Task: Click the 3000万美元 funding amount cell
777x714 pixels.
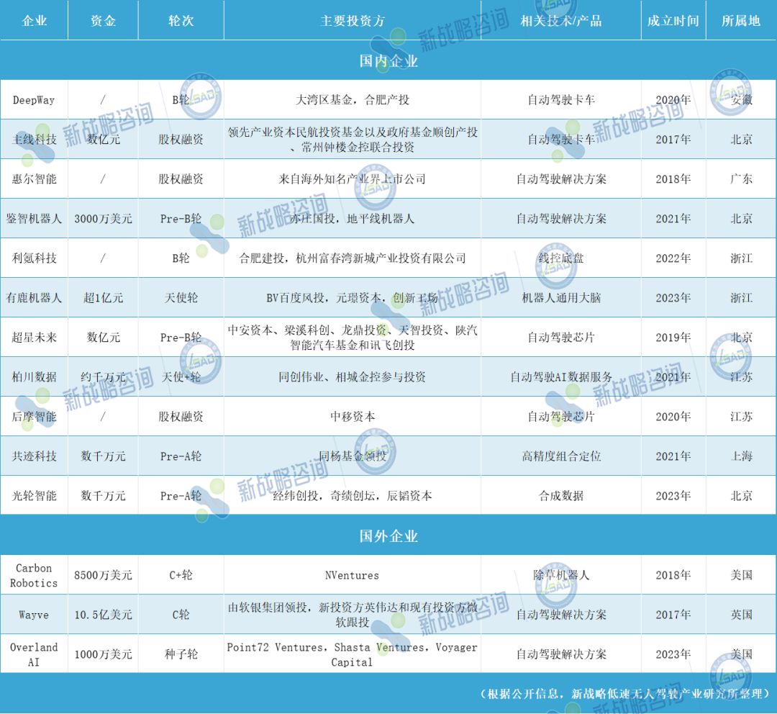Action: click(x=103, y=219)
